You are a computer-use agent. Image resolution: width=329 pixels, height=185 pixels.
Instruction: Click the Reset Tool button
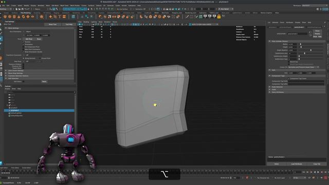[52, 24]
